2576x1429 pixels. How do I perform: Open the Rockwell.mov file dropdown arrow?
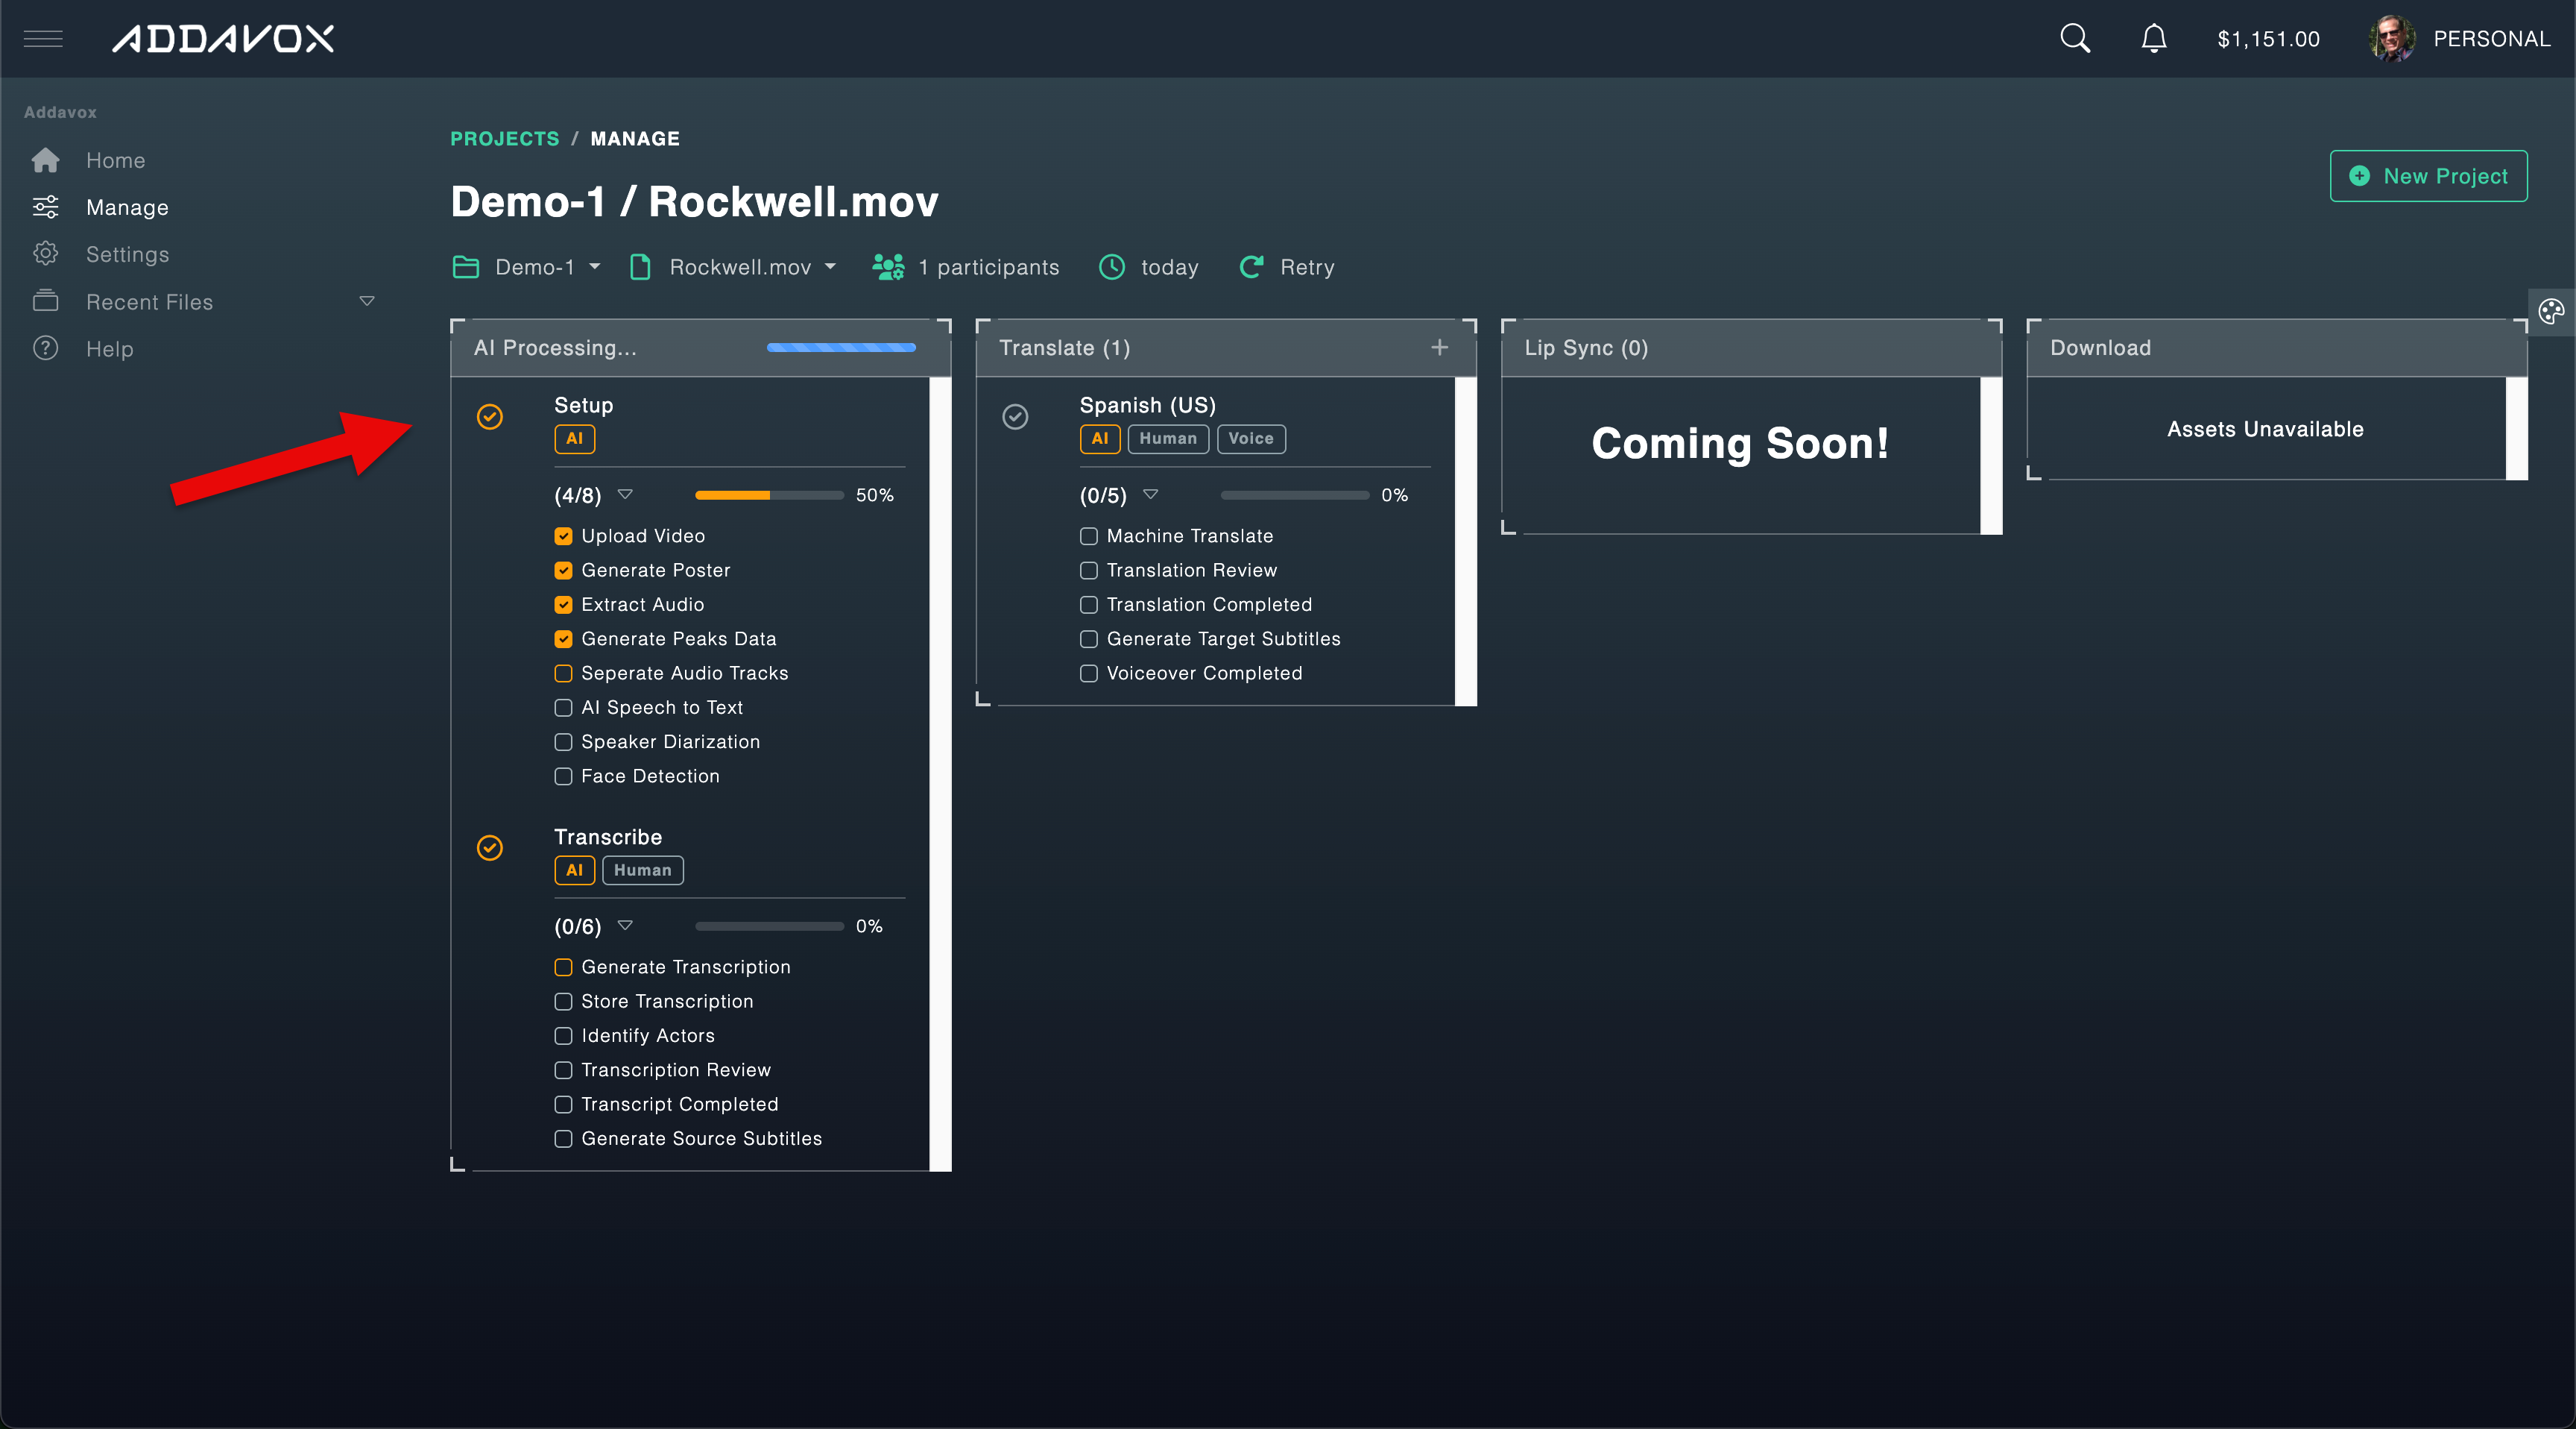[830, 267]
